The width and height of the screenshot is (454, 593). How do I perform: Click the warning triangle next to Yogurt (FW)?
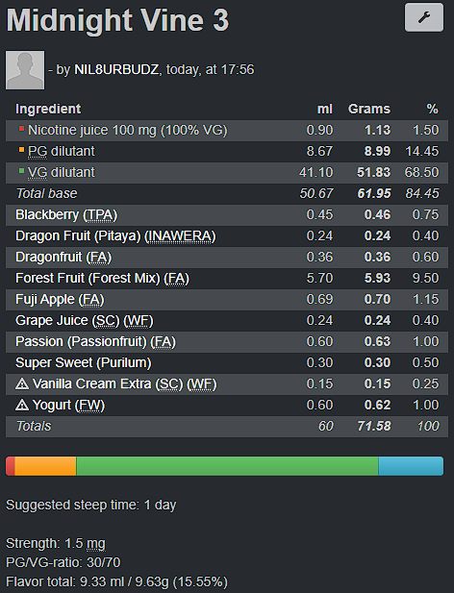pyautogui.click(x=22, y=405)
